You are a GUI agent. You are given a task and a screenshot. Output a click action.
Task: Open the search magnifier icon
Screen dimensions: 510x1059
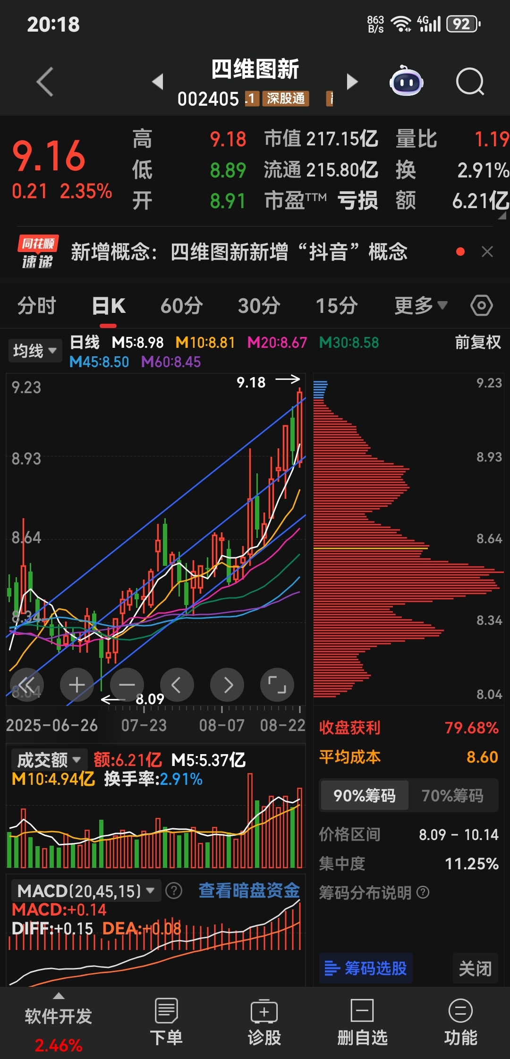[470, 82]
